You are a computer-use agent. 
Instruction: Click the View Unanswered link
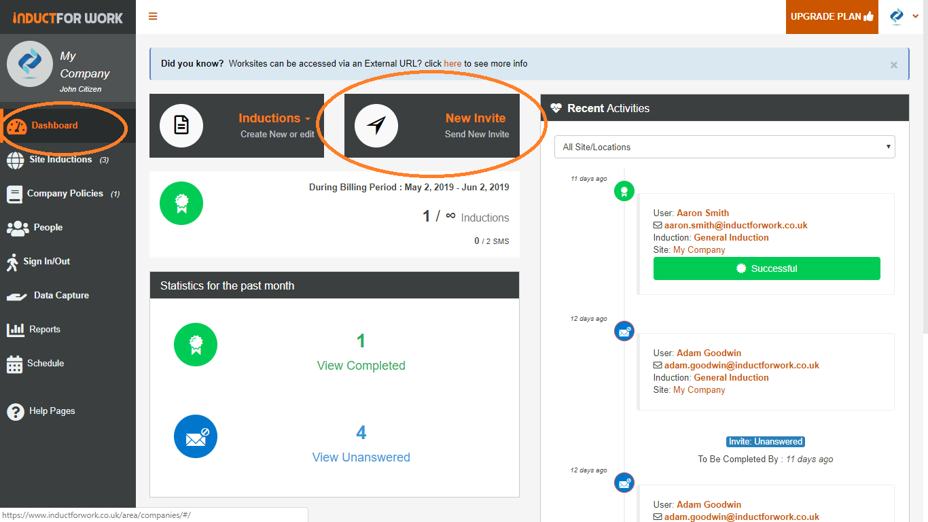(361, 457)
